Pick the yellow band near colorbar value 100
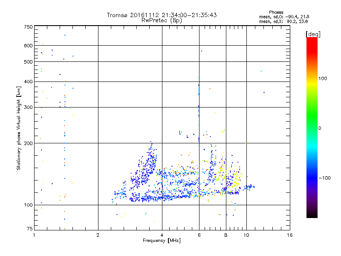Screen dimensions: 341x256 click(312, 83)
